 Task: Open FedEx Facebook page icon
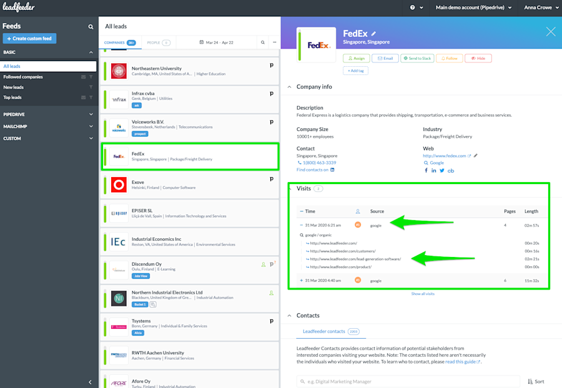pos(426,170)
